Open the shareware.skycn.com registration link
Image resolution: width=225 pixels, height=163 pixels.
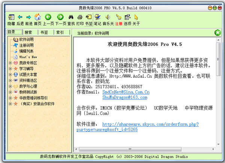138,127
